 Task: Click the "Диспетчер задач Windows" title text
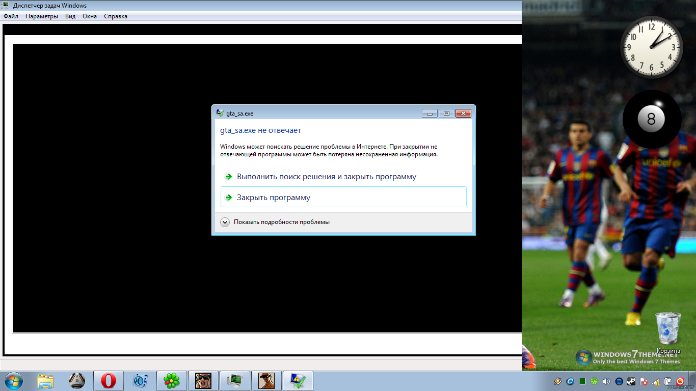pyautogui.click(x=50, y=6)
